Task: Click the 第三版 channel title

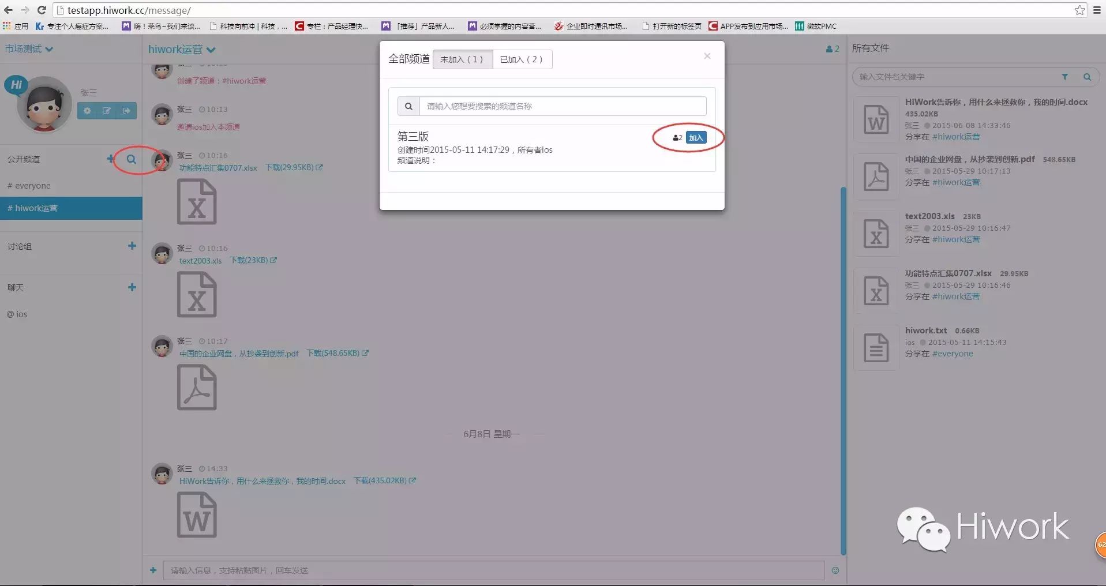Action: [413, 136]
